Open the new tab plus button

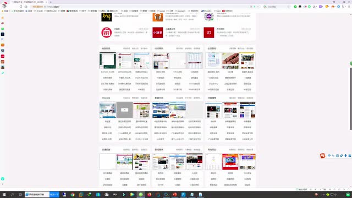click(51, 2)
